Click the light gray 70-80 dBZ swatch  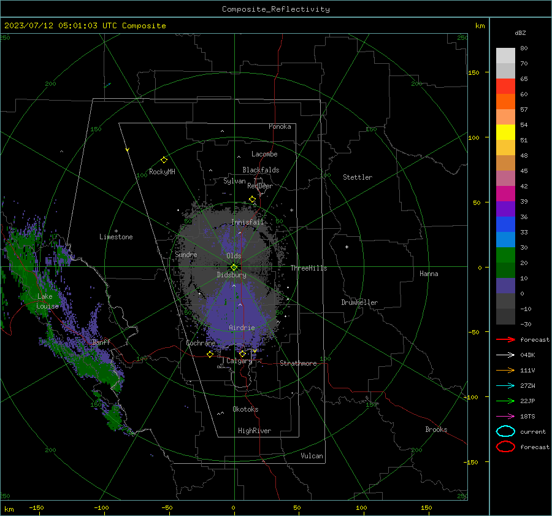point(505,55)
